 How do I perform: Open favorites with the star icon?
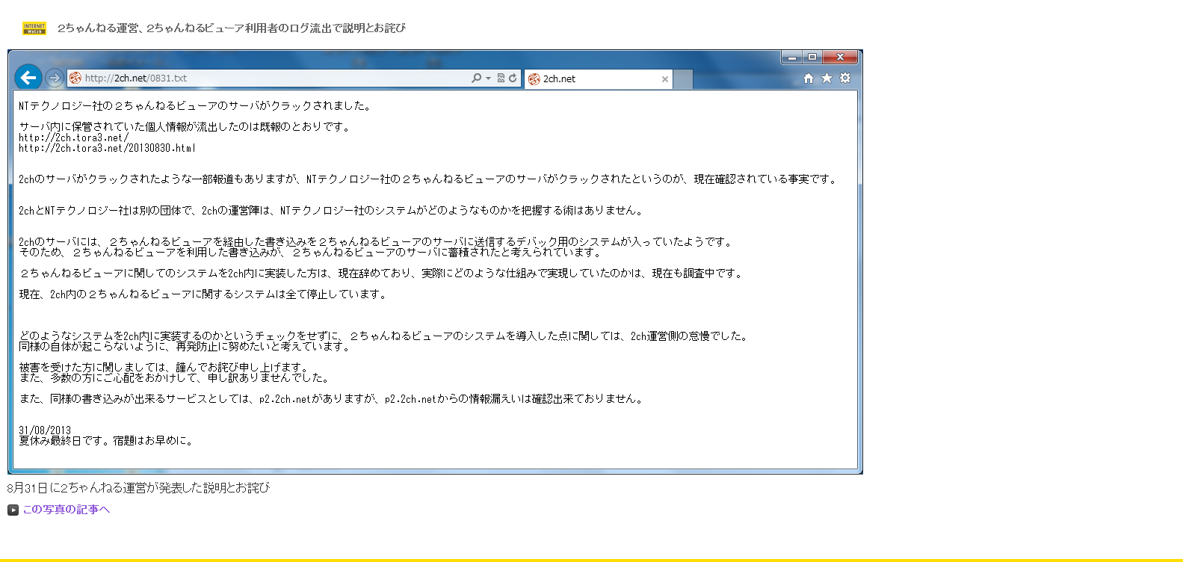pyautogui.click(x=827, y=78)
